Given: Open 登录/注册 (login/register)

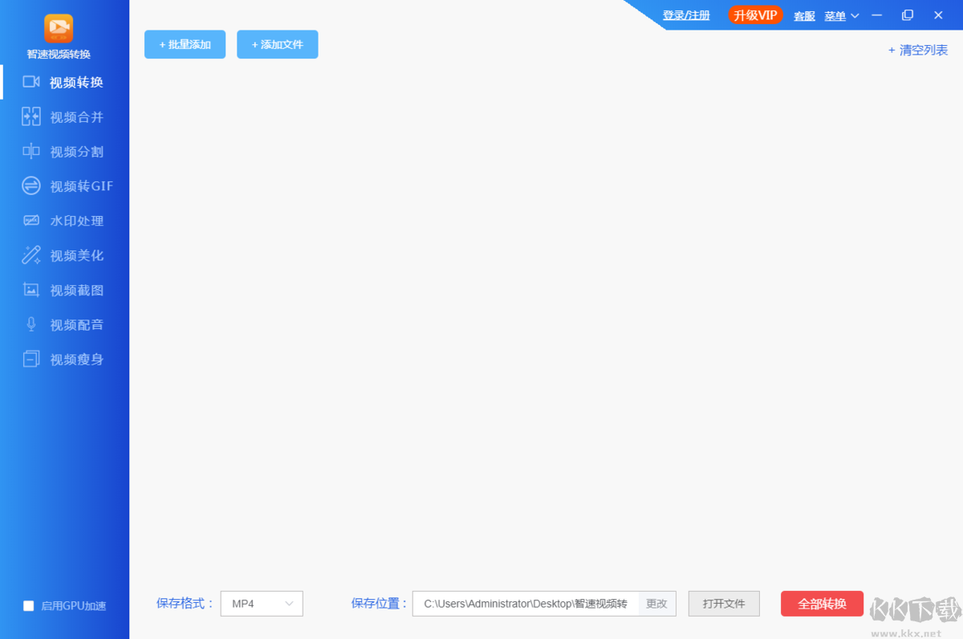Looking at the screenshot, I should pos(687,15).
